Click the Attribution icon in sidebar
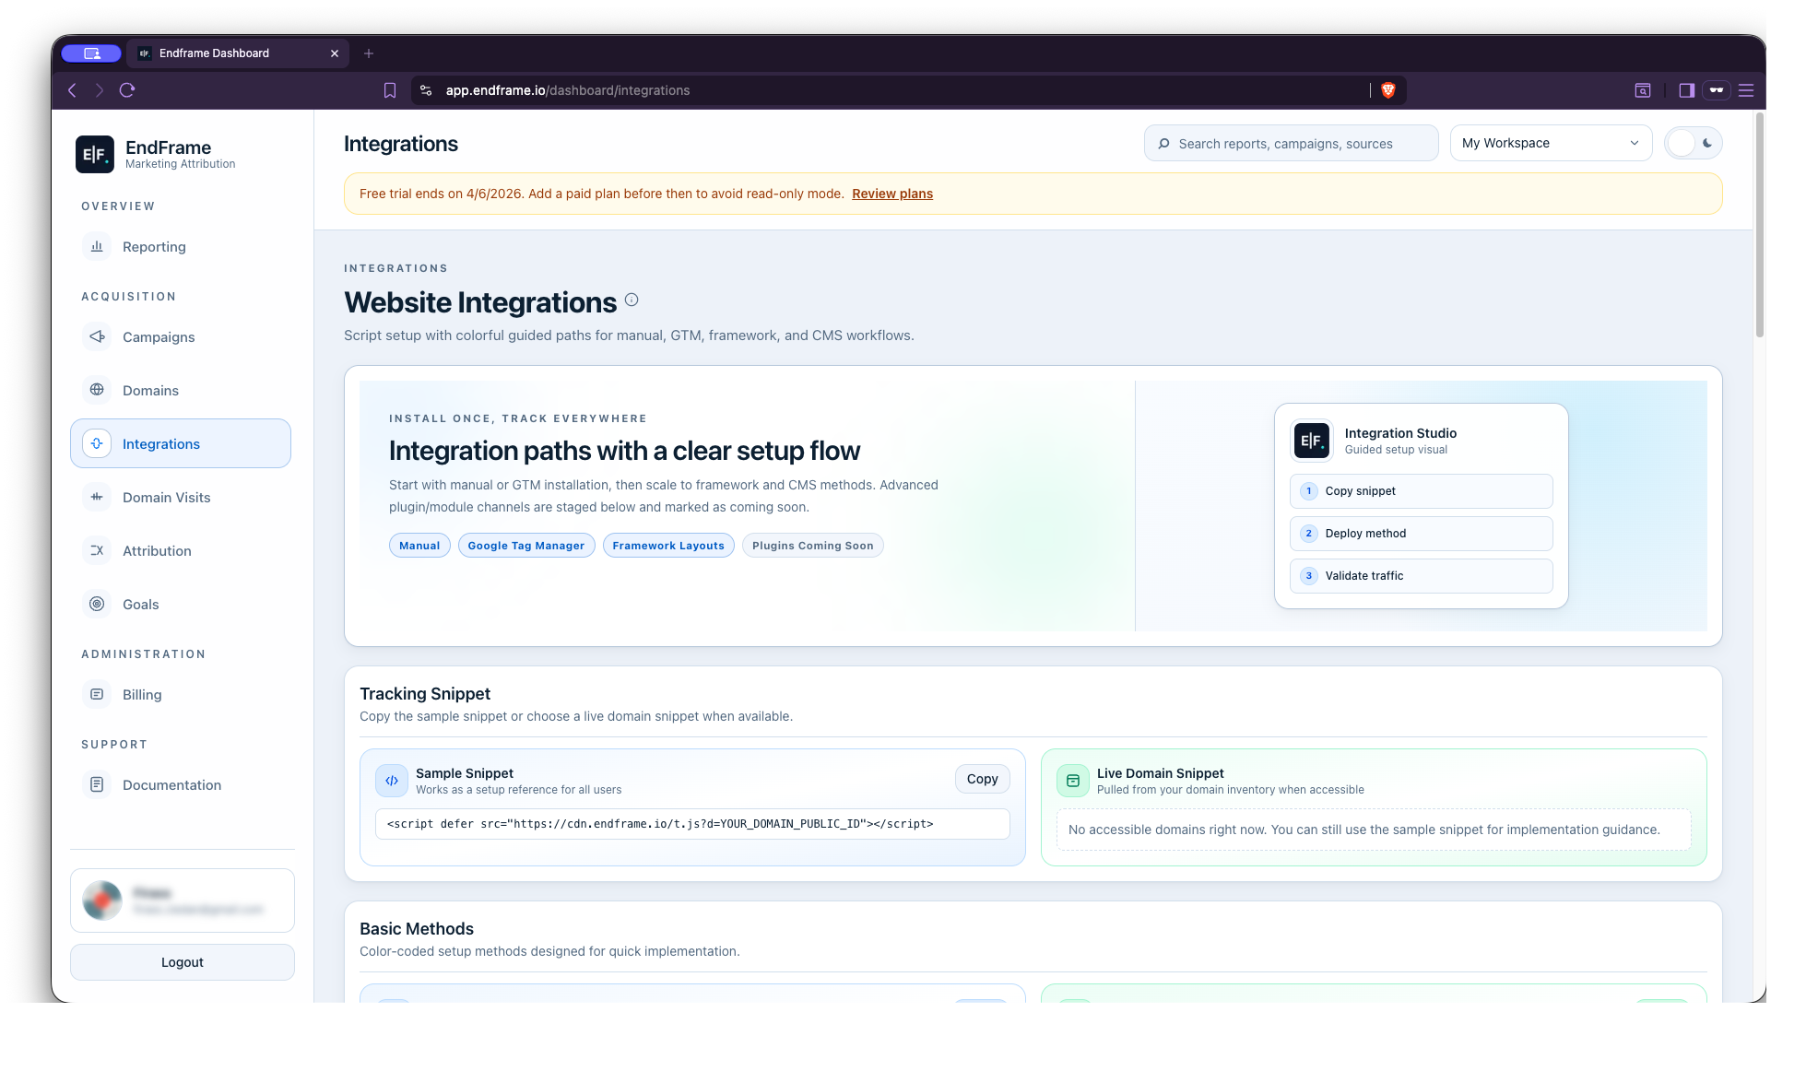 pos(97,550)
